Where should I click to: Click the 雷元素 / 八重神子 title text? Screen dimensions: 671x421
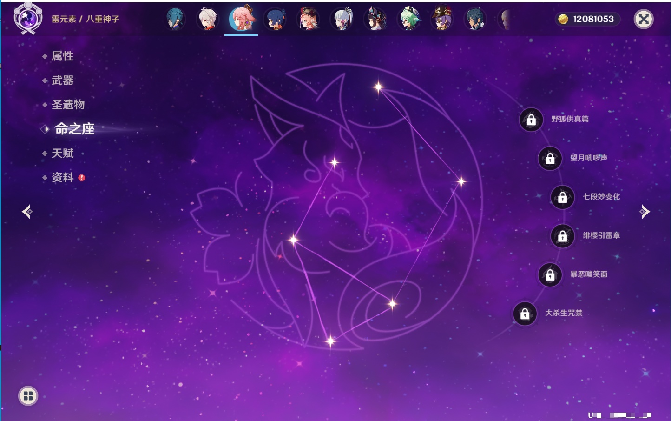pos(86,19)
